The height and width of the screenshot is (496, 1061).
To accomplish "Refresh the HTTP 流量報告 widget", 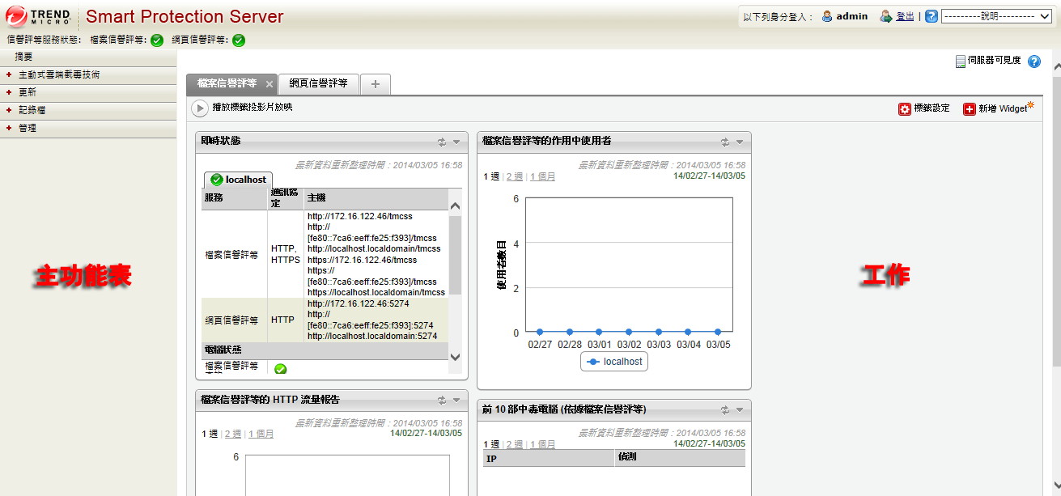I will tap(442, 400).
